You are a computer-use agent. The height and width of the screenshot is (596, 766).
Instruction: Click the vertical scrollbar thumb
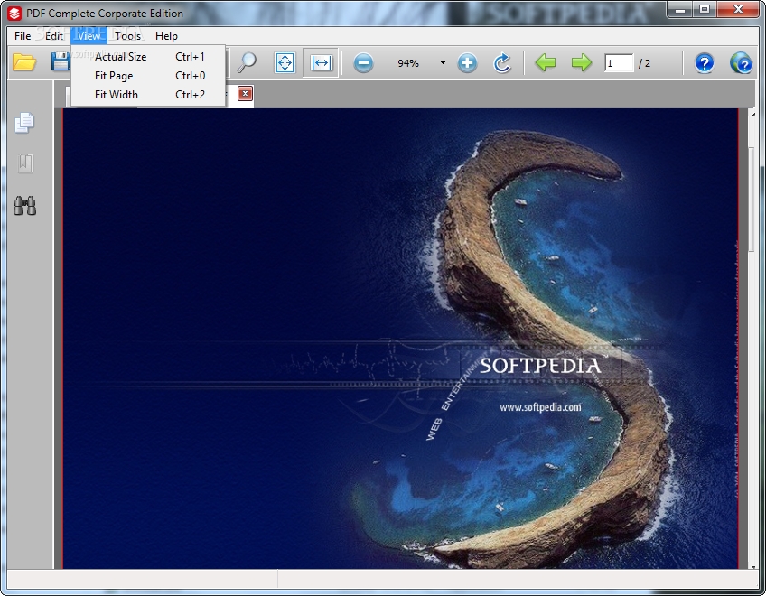tap(752, 198)
